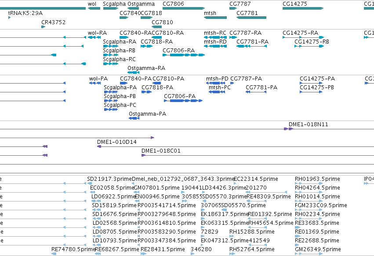Click protein CG7818-PA
This screenshot has width=374, height=256.
point(147,92)
